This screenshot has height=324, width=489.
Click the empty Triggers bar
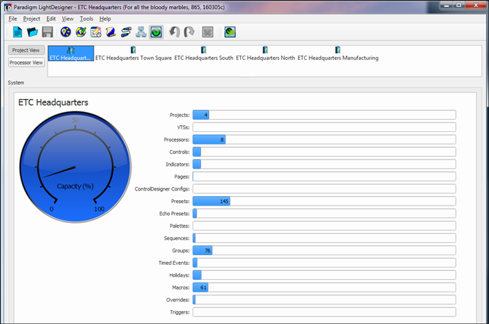point(324,312)
